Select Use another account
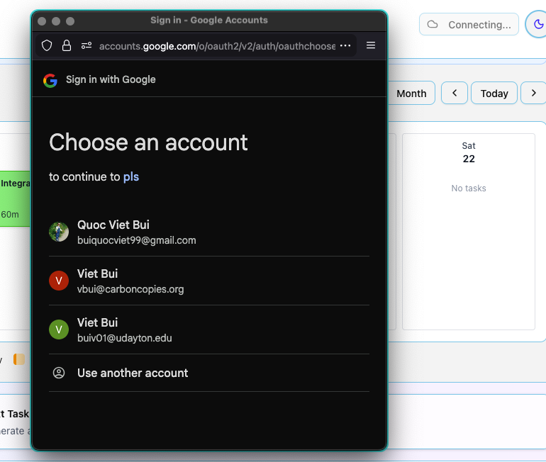 [x=209, y=373]
